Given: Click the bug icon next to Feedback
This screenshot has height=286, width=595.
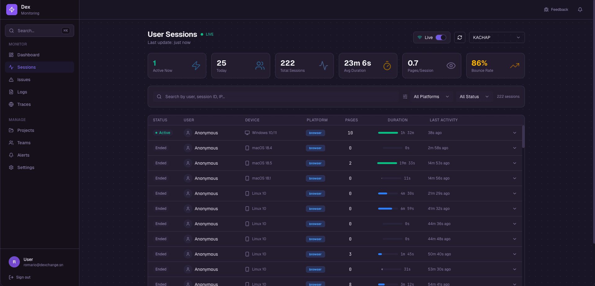Looking at the screenshot, I should 546,10.
